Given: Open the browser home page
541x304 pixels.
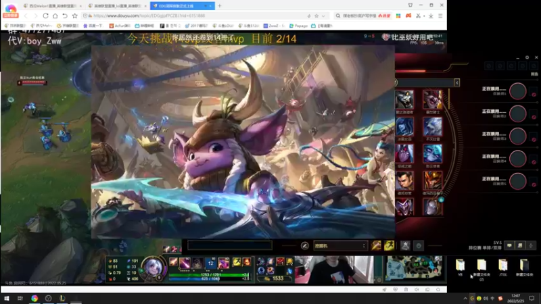Looking at the screenshot, I should tap(55, 16).
